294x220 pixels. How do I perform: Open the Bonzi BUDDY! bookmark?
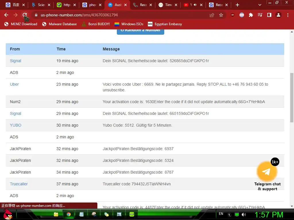96,24
